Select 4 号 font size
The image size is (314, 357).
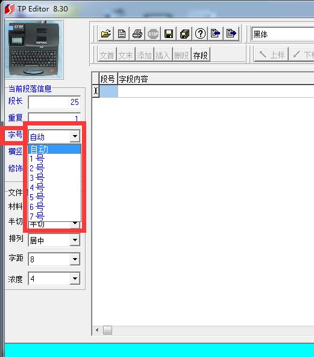[54, 188]
